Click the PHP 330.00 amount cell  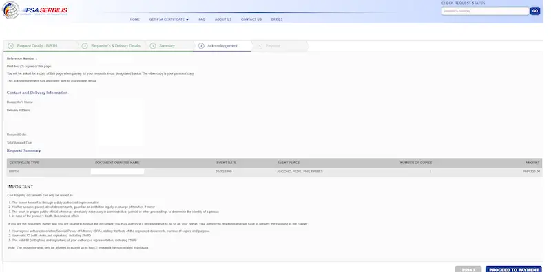tap(531, 172)
